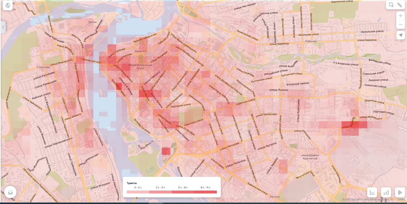Click the Туристы legend title
Image resolution: width=407 pixels, height=204 pixels.
point(131,183)
